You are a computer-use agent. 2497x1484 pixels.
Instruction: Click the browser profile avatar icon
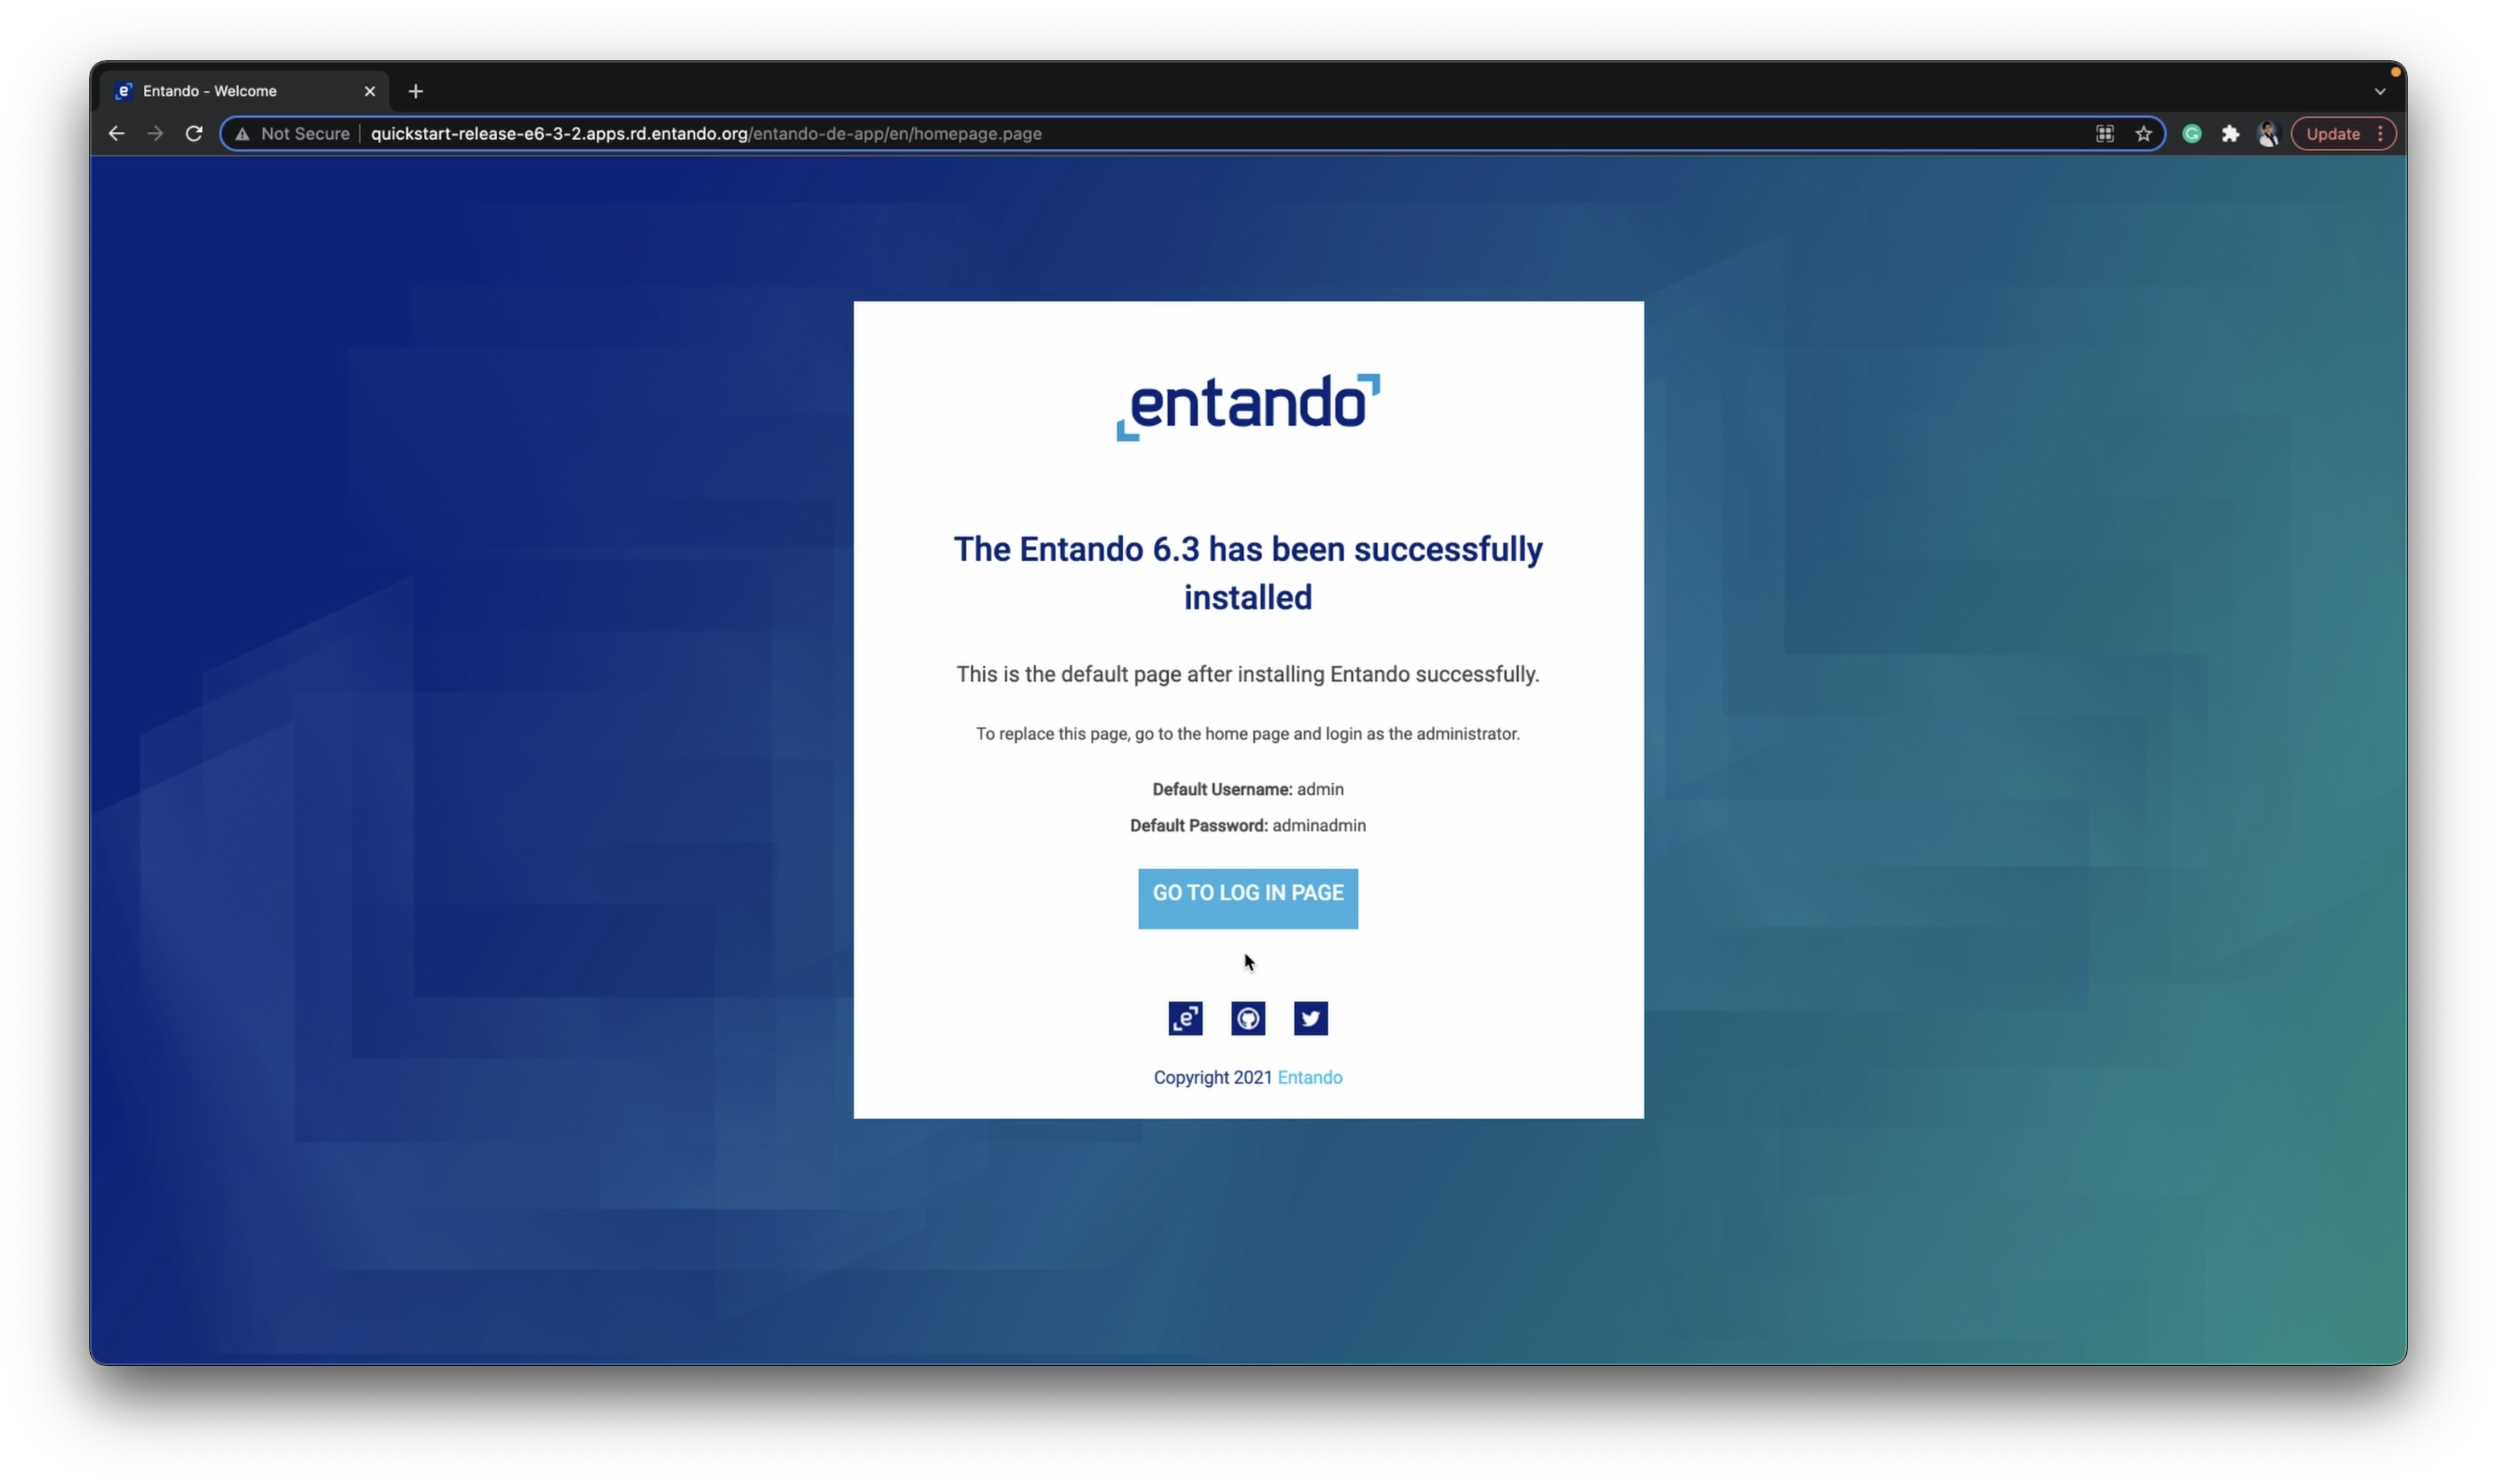coord(2267,133)
